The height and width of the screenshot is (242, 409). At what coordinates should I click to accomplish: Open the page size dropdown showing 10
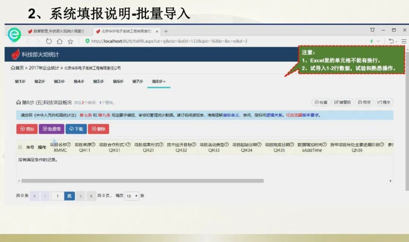pos(132,196)
